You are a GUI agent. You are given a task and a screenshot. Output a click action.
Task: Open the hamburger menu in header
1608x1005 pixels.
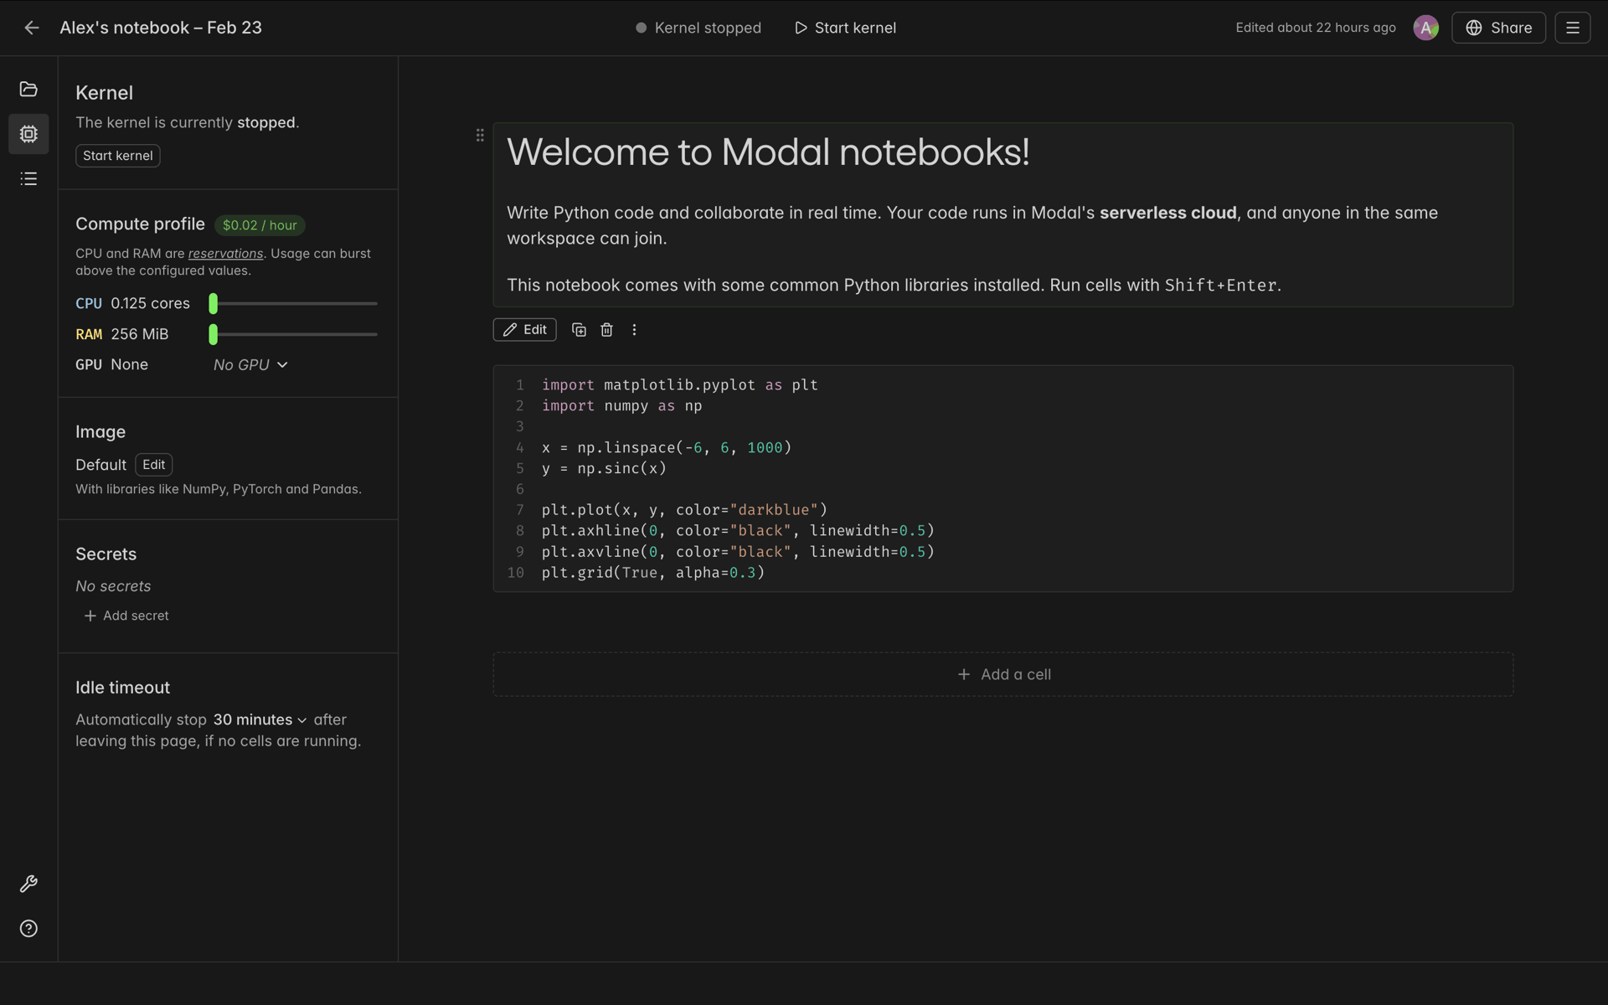point(1572,28)
